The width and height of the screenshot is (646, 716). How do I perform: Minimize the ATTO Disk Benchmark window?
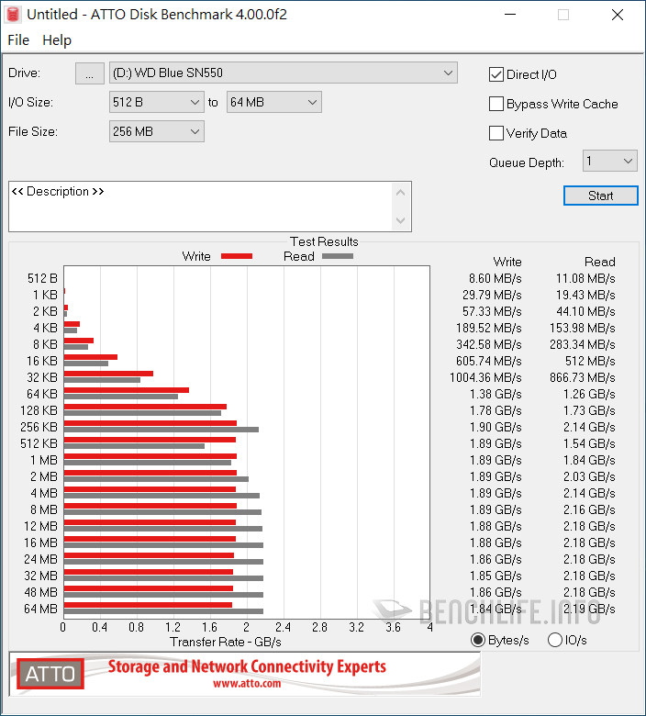pos(510,15)
